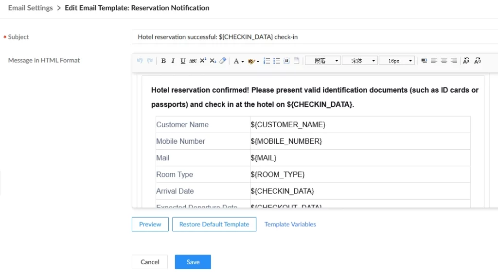
Task: Apply superscript formatting
Action: click(203, 61)
